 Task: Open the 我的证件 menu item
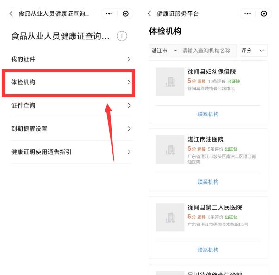(x=69, y=59)
